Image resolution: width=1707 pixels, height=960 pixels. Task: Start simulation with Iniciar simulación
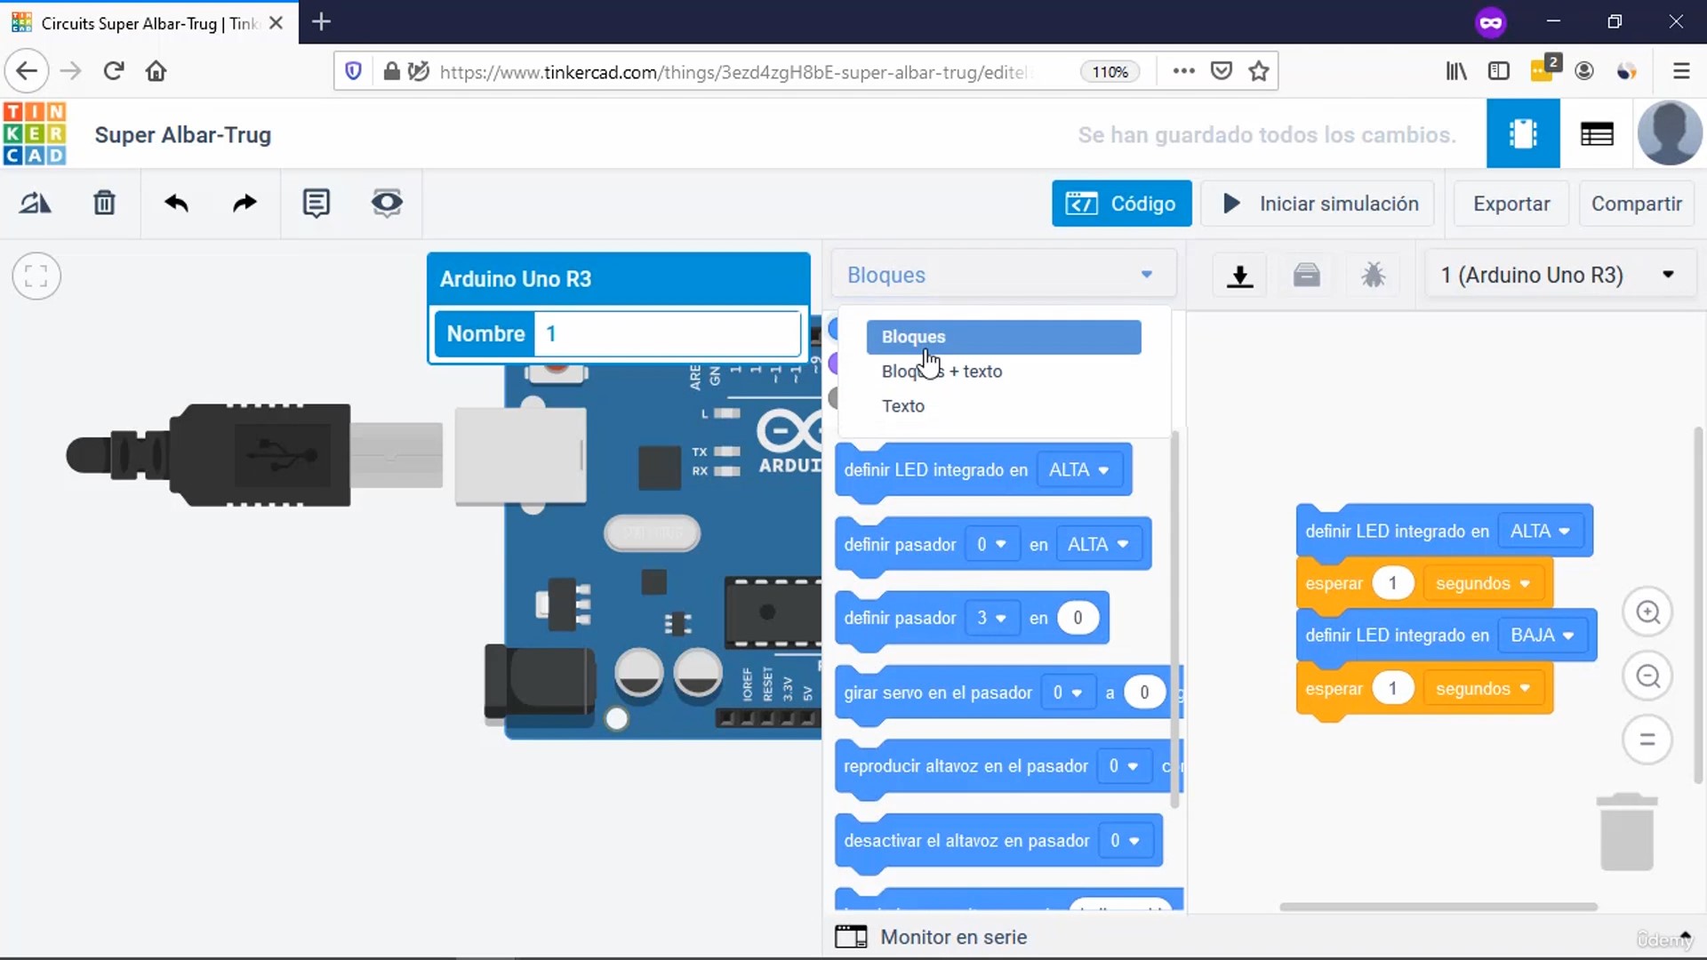(1318, 204)
